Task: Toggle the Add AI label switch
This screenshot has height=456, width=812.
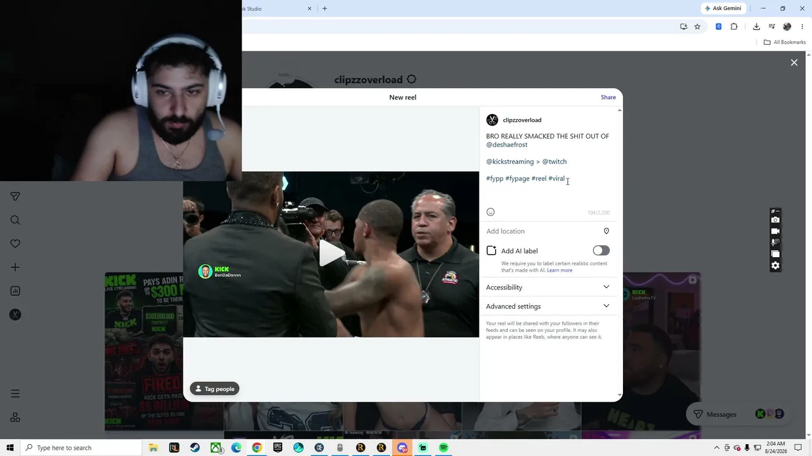Action: 601,251
